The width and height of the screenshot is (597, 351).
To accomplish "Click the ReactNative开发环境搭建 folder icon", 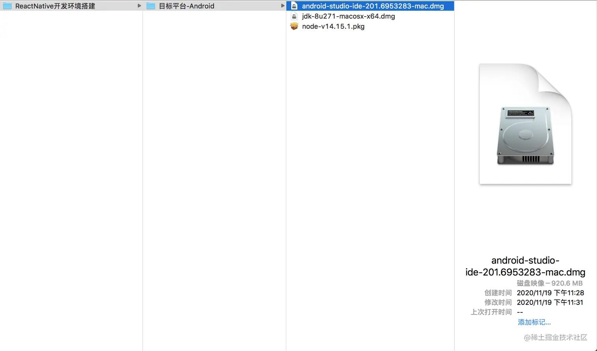I will [8, 6].
